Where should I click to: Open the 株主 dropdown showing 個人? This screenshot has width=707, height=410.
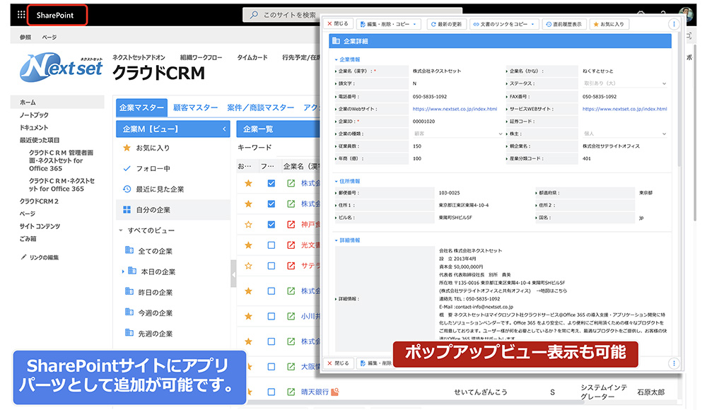coord(624,134)
